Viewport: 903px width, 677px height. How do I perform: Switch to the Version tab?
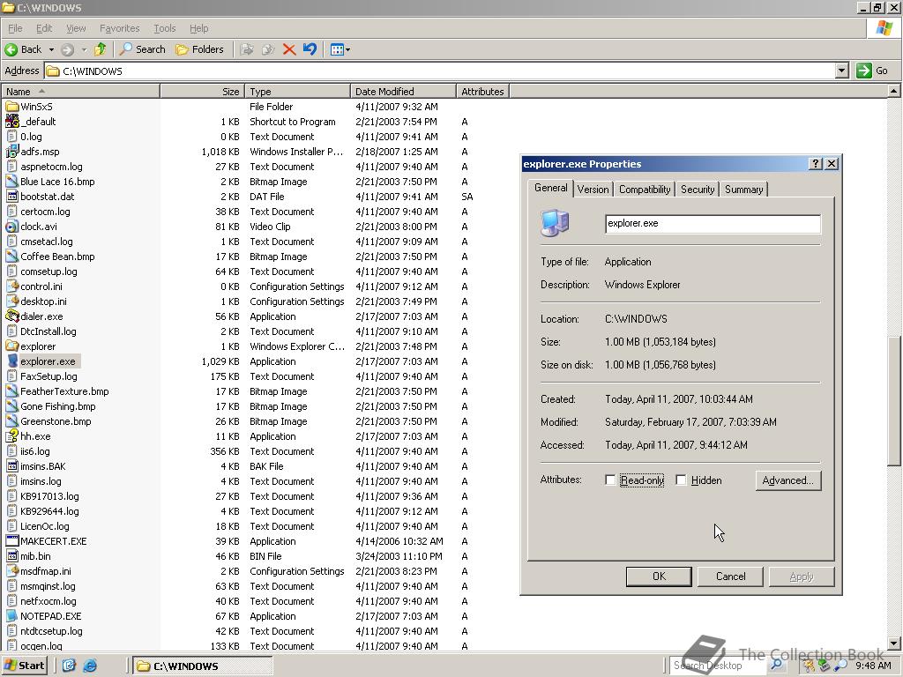(x=593, y=190)
